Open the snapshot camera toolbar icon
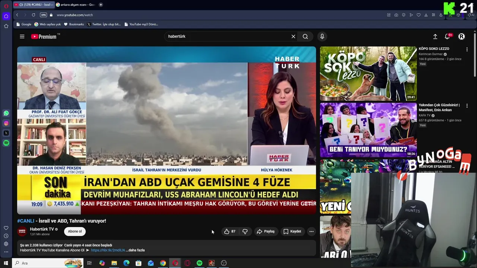The width and height of the screenshot is (477, 268). click(396, 15)
